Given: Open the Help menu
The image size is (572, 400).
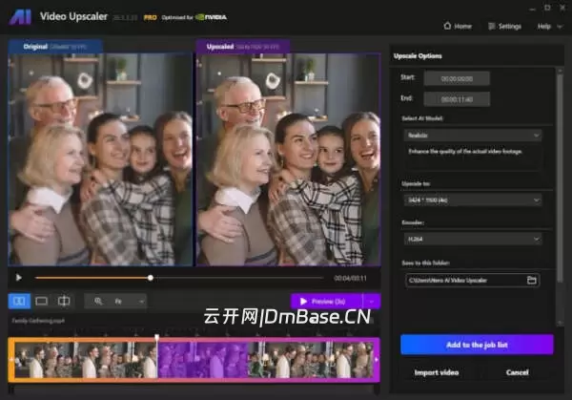Looking at the screenshot, I should pyautogui.click(x=544, y=27).
